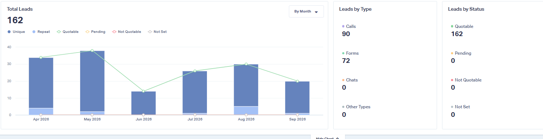Screen dimensions: 543x139
Task: Select the Aug 2026 unique leads bar
Action: coord(246,85)
